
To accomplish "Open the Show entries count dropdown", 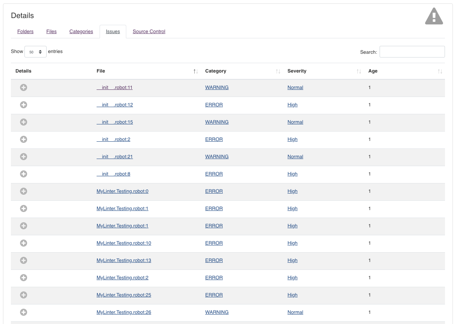I will (35, 52).
